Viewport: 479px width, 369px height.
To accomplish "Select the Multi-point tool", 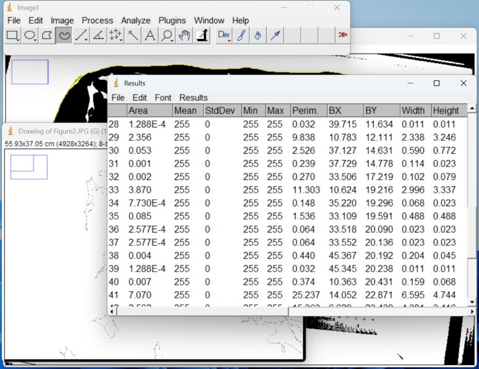I will [x=115, y=35].
